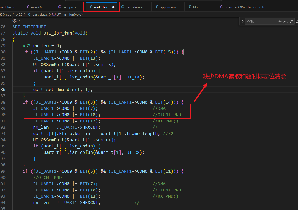Click inside the 查找 search input field
Viewport: 298px width, 210px height.
261,21
